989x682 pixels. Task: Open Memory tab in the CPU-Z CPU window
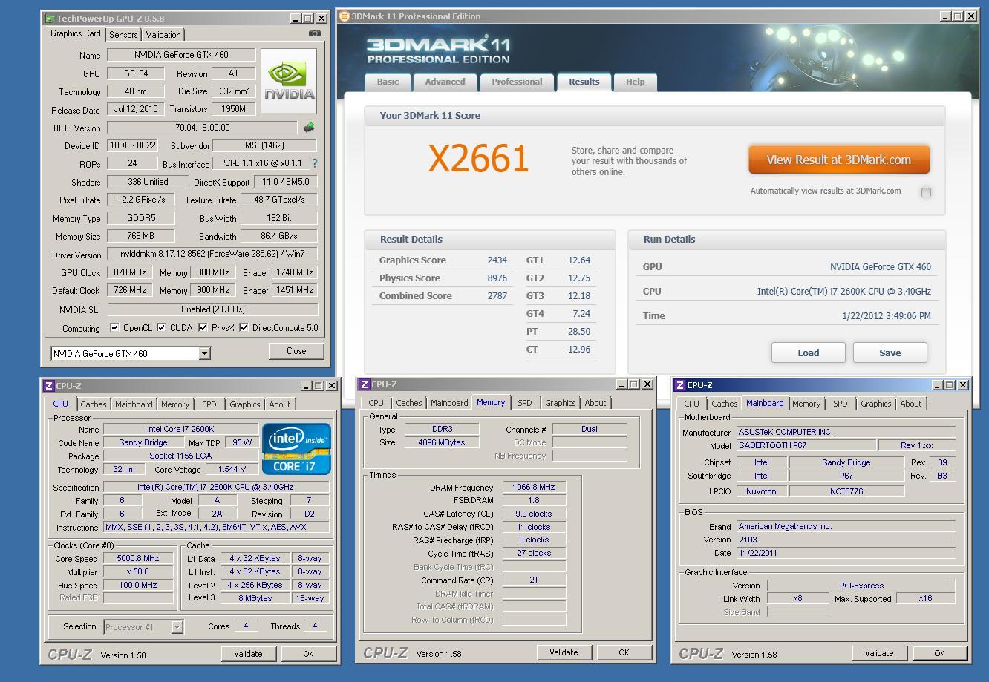pyautogui.click(x=175, y=404)
